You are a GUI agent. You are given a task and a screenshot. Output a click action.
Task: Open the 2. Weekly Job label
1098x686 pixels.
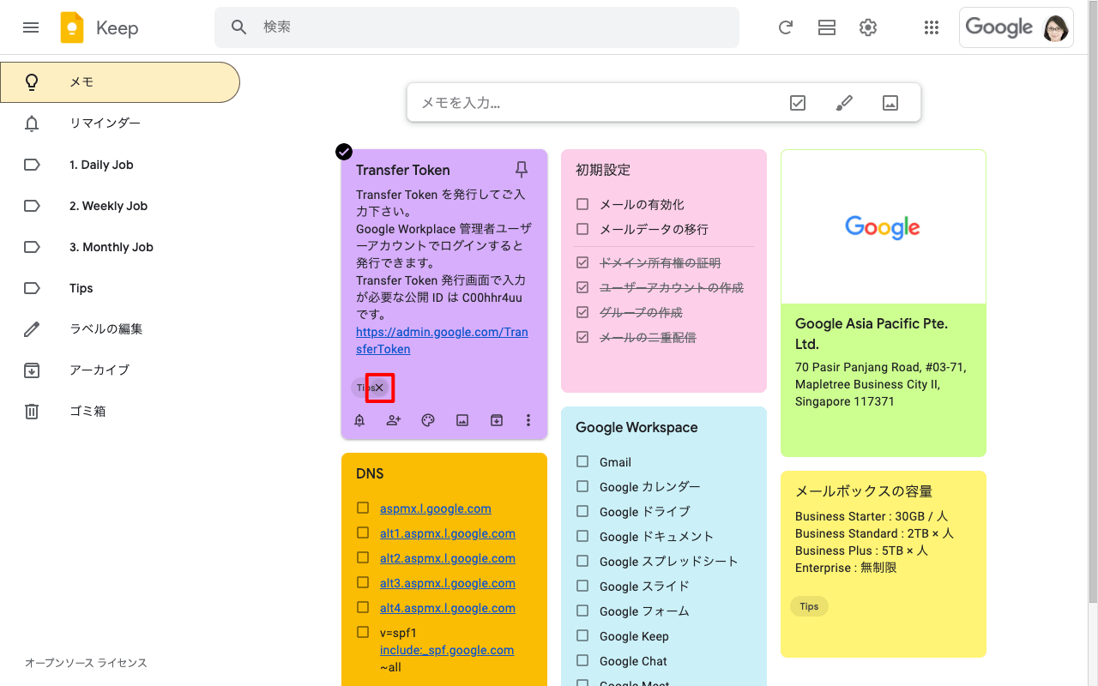pyautogui.click(x=120, y=206)
